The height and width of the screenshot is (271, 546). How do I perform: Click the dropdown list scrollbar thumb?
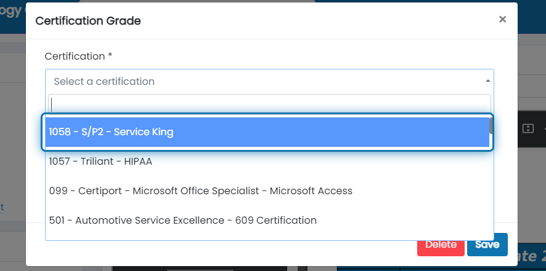tap(491, 126)
